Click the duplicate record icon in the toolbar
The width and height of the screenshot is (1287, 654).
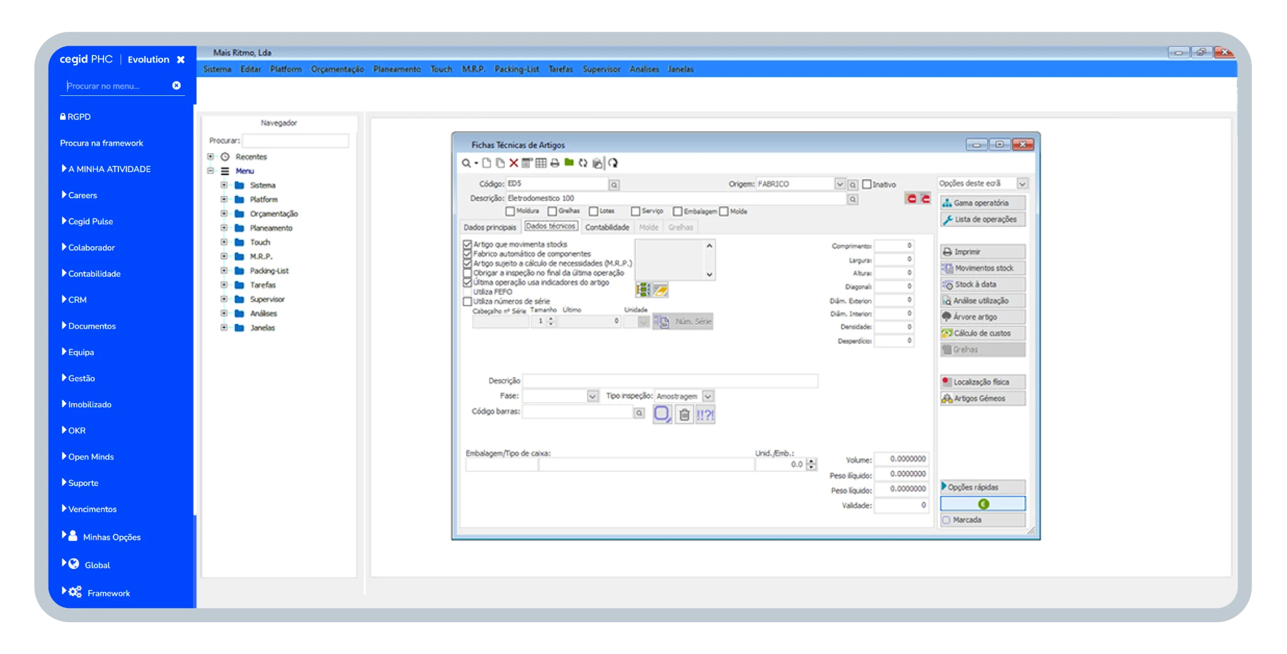[x=500, y=163]
